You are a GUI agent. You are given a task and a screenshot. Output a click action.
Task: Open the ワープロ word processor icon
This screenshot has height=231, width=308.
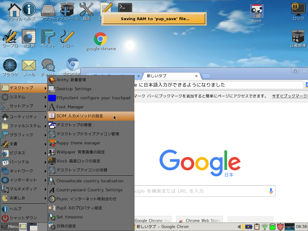[x=10, y=38]
